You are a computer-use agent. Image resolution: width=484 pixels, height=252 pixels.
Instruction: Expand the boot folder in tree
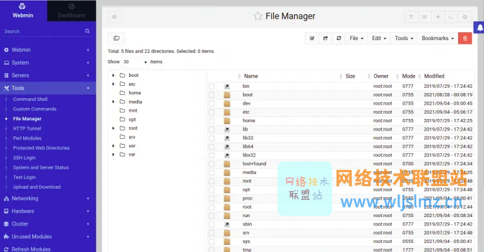[x=114, y=75]
